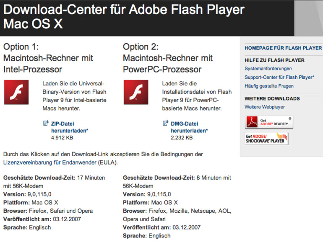323x242 pixels.
Task: Go to Homepage für Flash Player
Action: [x=283, y=48]
